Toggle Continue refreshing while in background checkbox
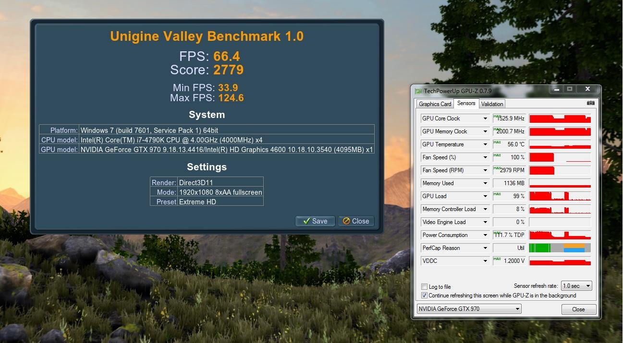 [x=424, y=296]
